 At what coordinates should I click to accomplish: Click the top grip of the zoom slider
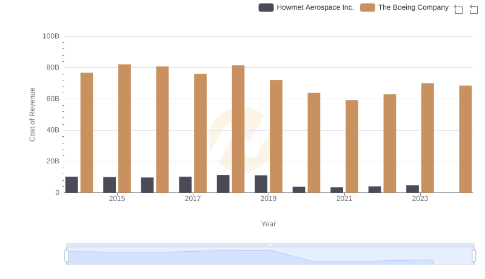pos(270,245)
